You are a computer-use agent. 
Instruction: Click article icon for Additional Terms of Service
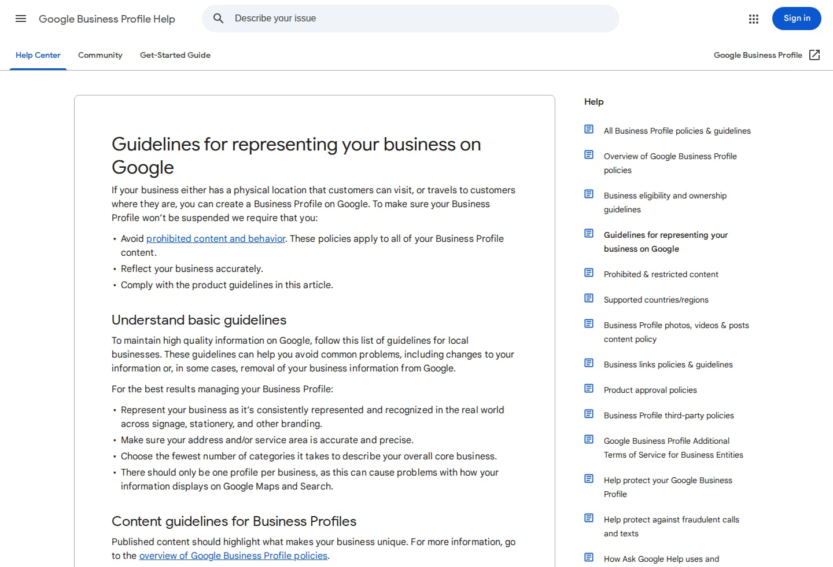coord(589,440)
